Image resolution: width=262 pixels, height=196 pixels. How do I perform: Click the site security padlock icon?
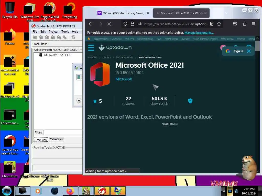click(x=133, y=24)
